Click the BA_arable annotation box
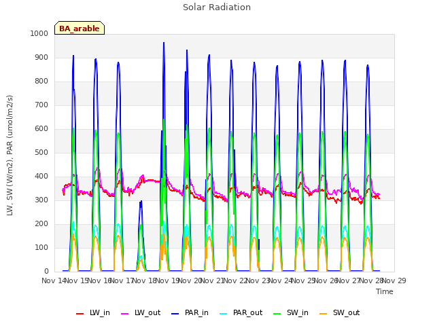The width and height of the screenshot is (435, 326). coord(80,28)
